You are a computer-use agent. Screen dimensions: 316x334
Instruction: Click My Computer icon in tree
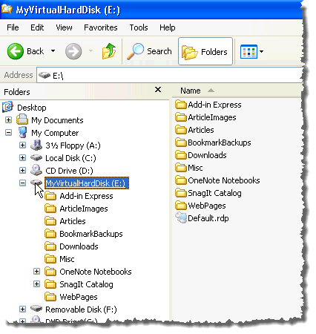(x=23, y=132)
